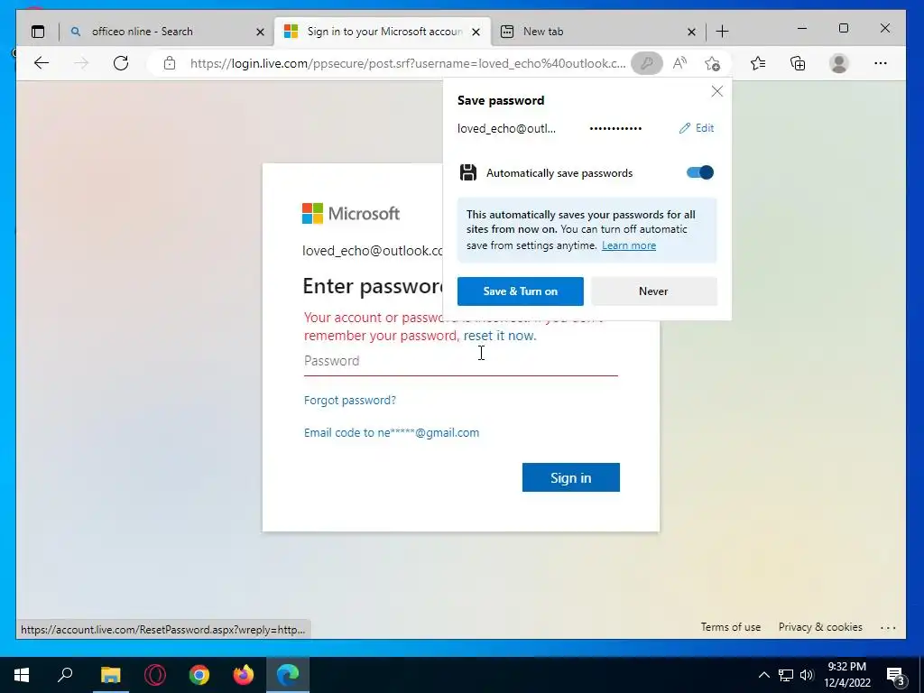Open the notification center

(x=896, y=677)
